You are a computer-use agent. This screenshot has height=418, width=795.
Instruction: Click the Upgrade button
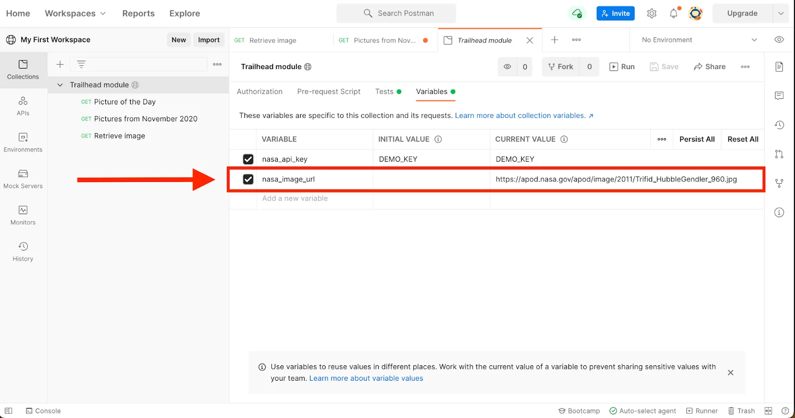[742, 13]
